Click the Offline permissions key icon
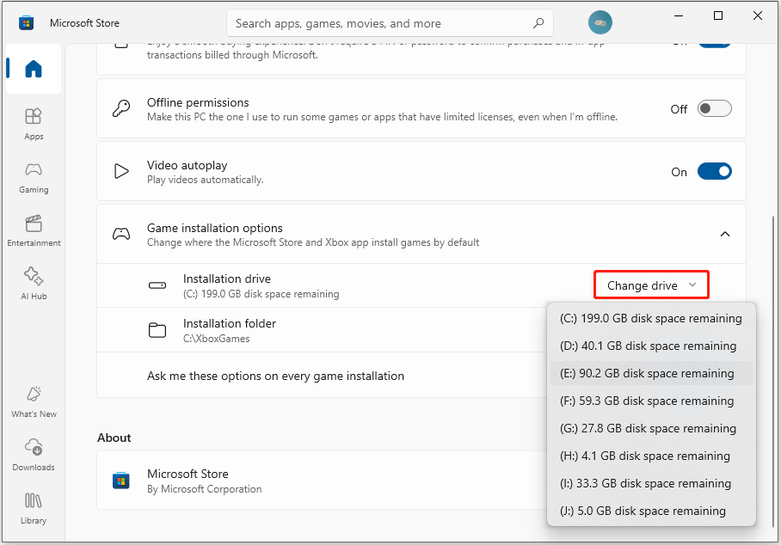The image size is (781, 545). [121, 108]
